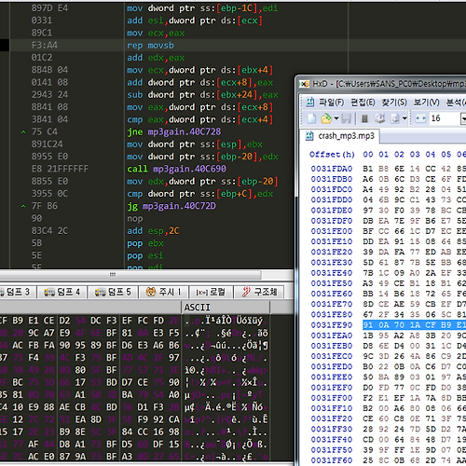Screen dimensions: 466x466
Task: Select the pop ebx instruction
Action: point(145,243)
